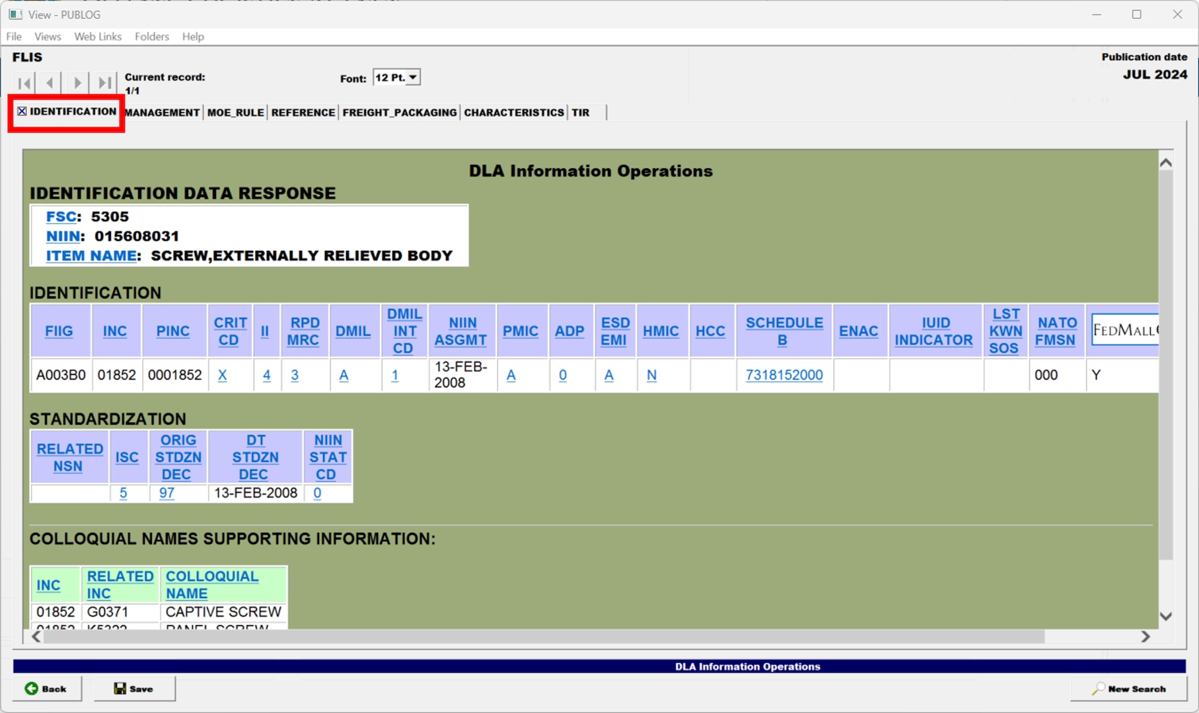Click the vertical scrollbar down arrow
The width and height of the screenshot is (1199, 713).
pyautogui.click(x=1166, y=617)
